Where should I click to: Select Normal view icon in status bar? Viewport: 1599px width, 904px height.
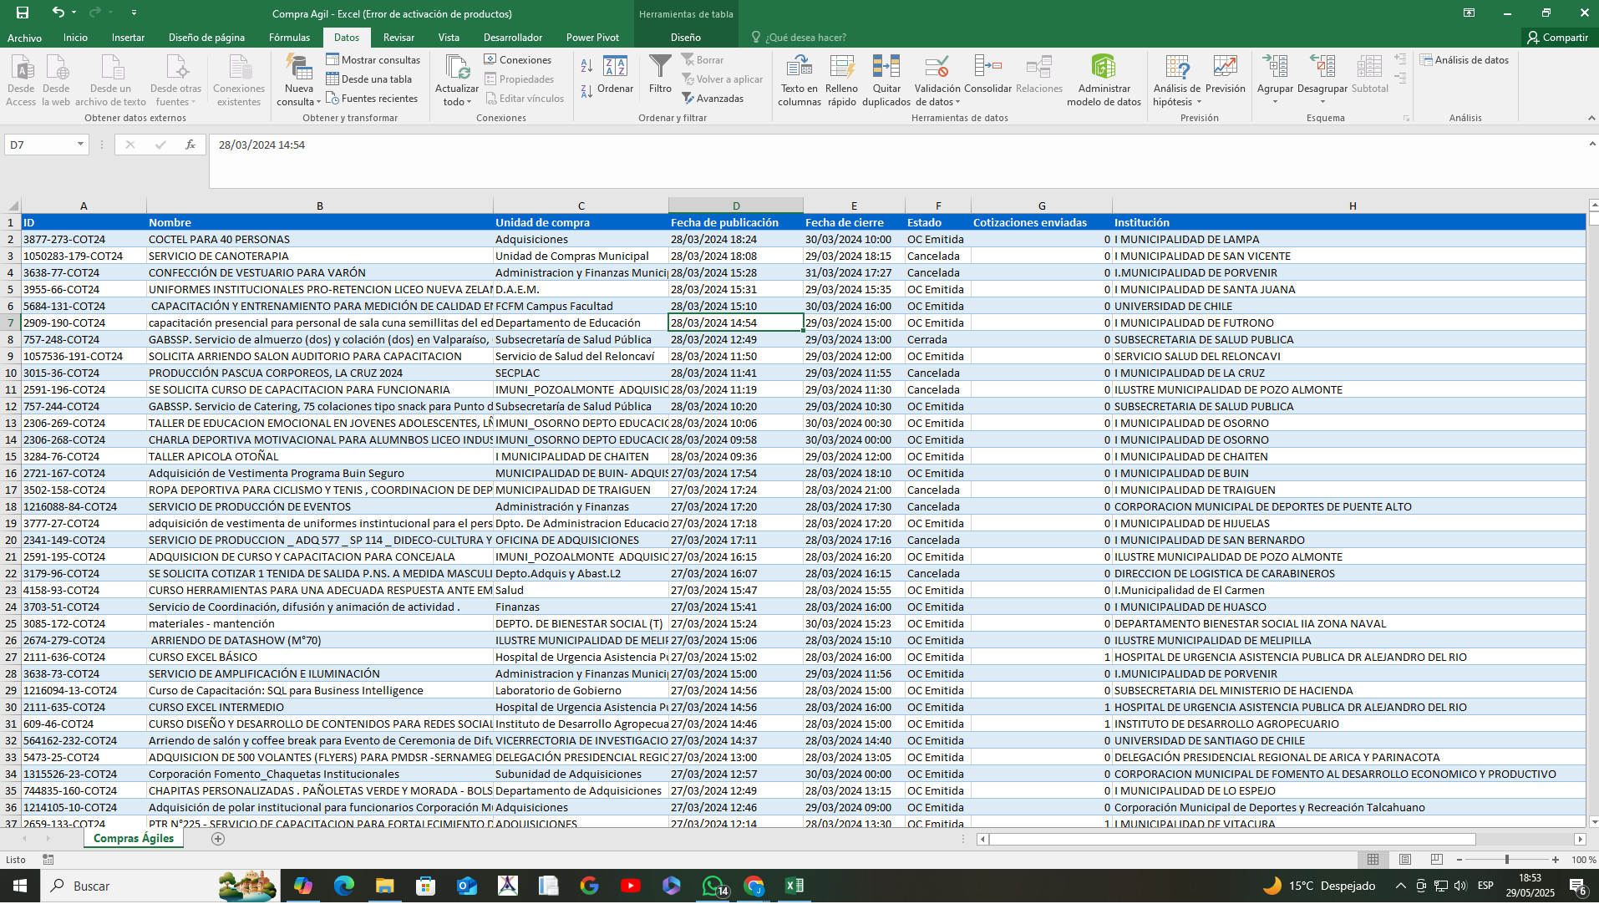(x=1373, y=859)
